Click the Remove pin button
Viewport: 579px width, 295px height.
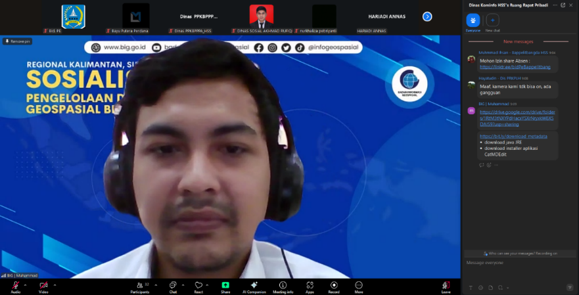coord(18,41)
